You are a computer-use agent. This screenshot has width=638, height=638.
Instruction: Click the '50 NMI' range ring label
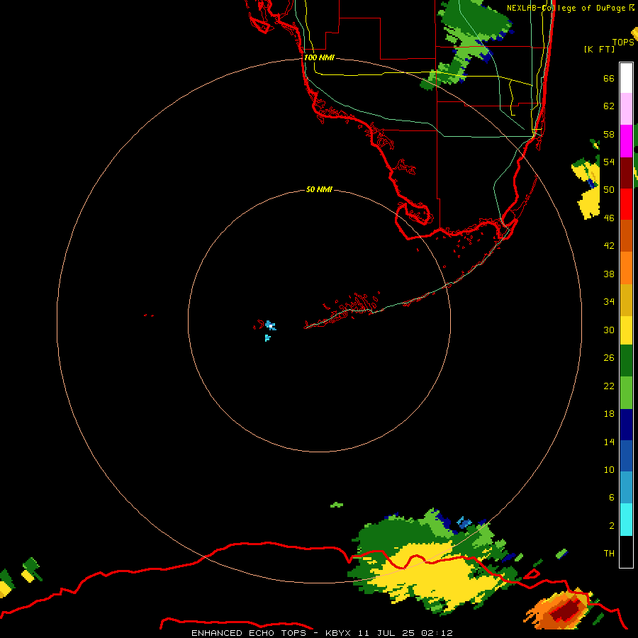coord(319,189)
